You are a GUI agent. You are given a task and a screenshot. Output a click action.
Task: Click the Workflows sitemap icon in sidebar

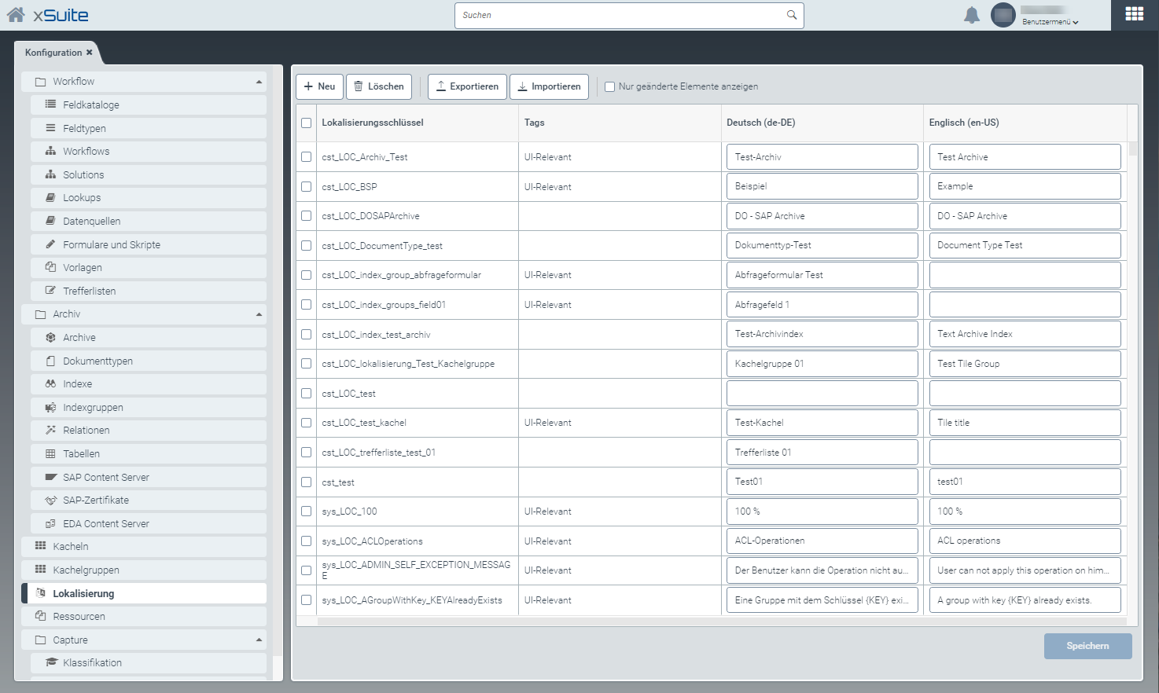coord(50,151)
